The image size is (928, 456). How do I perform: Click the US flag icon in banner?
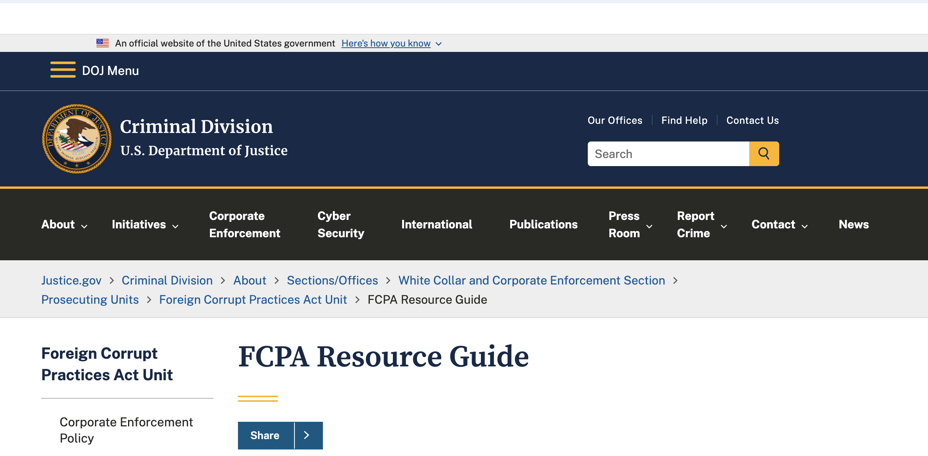tap(103, 43)
